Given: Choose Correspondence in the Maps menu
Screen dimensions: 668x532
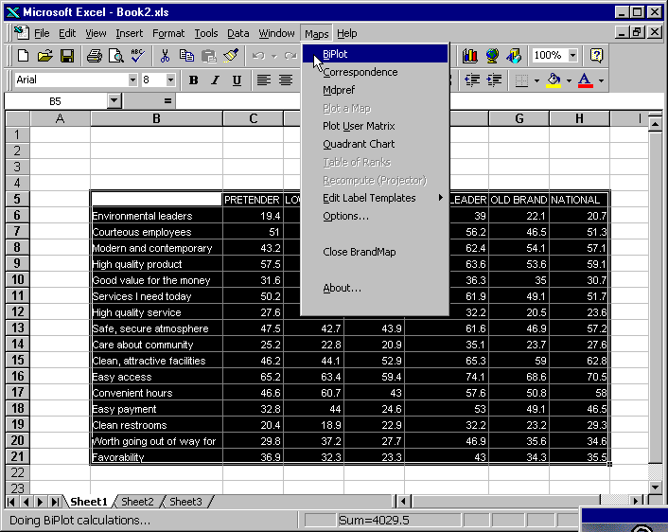Looking at the screenshot, I should tap(375, 72).
